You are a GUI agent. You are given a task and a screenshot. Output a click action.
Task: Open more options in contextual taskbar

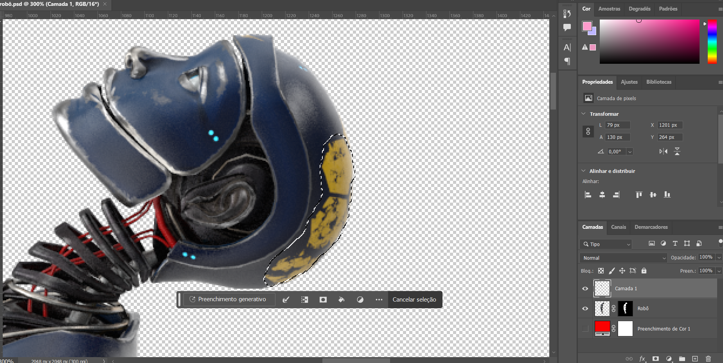coord(379,300)
